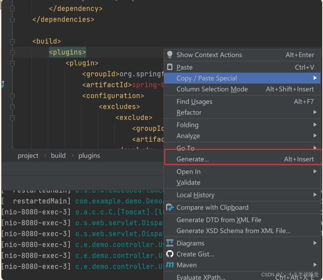This screenshot has height=280, width=323.
Task: Expand the Open In submenu arrow
Action: (315, 171)
